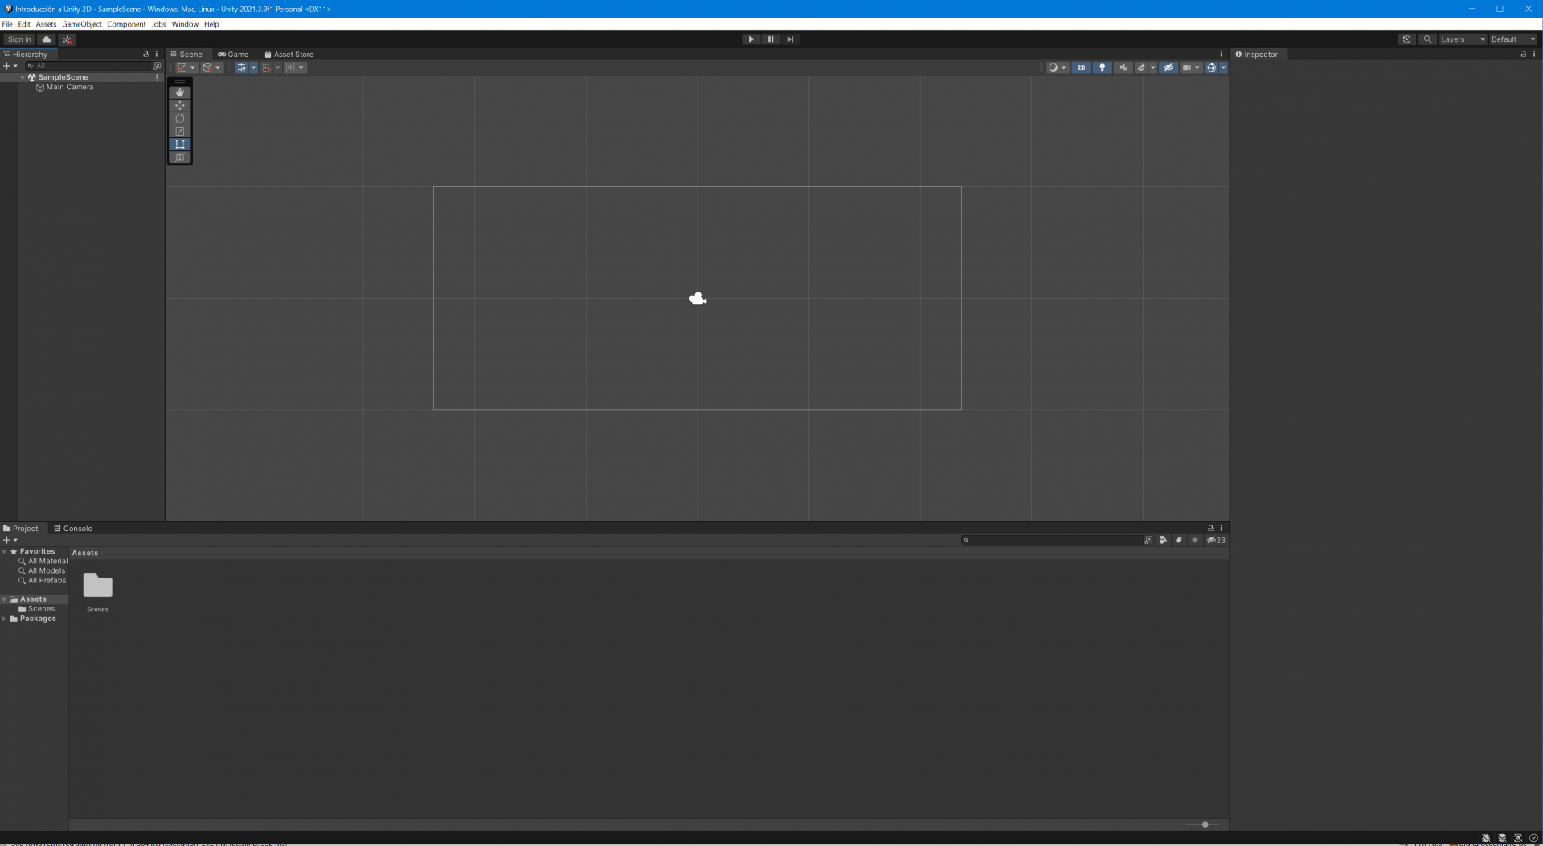Select the Rotate tool

click(x=180, y=118)
